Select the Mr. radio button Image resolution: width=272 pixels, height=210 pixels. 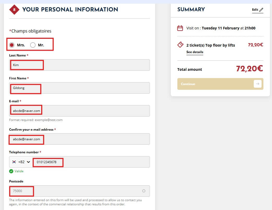pyautogui.click(x=33, y=45)
